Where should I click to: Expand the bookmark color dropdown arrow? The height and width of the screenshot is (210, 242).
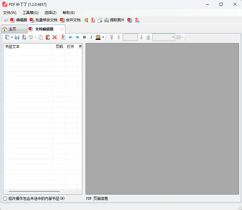point(103,37)
